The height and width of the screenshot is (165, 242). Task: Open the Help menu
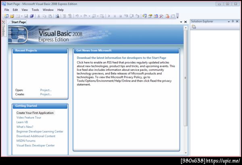tap(60, 10)
